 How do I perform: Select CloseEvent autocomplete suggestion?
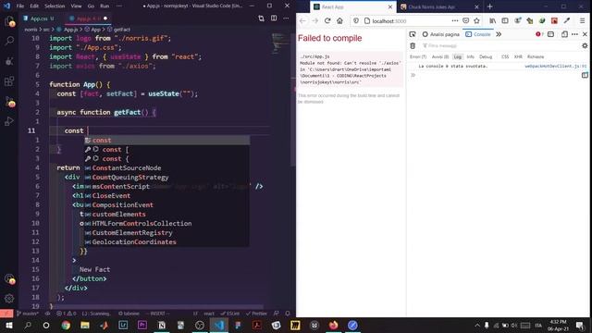[166, 195]
